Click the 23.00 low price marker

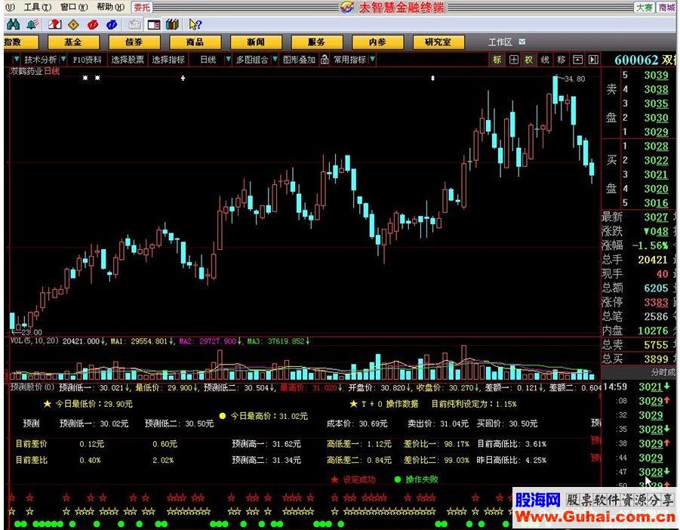[x=32, y=332]
